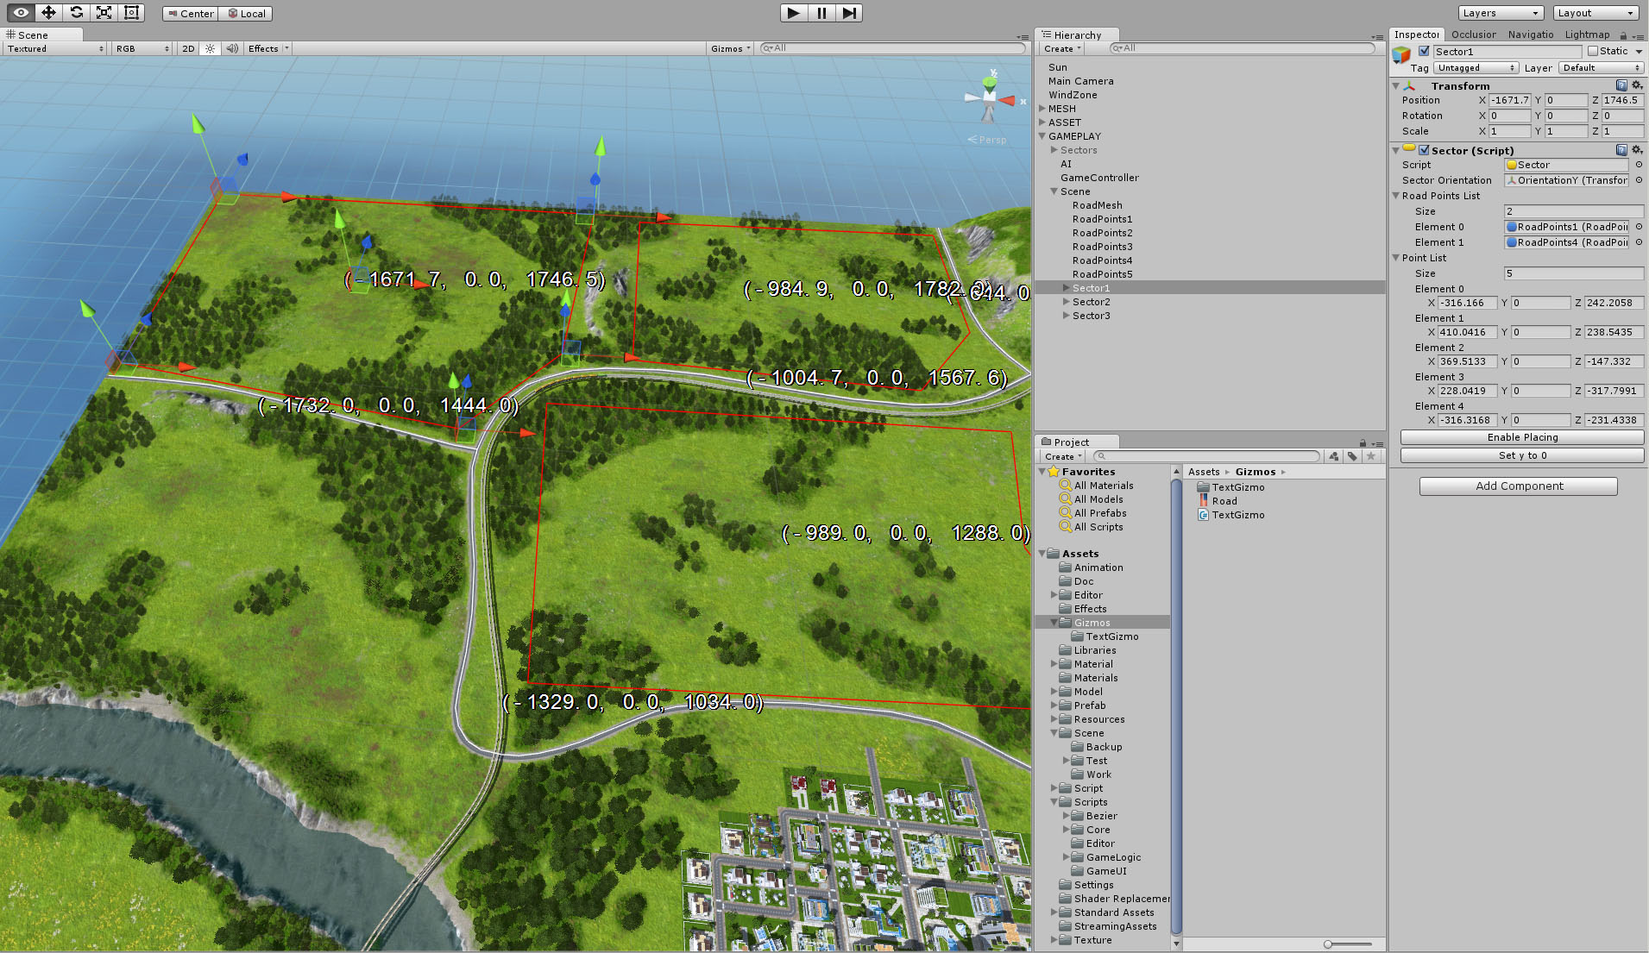Click the Scene view search field
This screenshot has width=1649, height=953.
(892, 48)
